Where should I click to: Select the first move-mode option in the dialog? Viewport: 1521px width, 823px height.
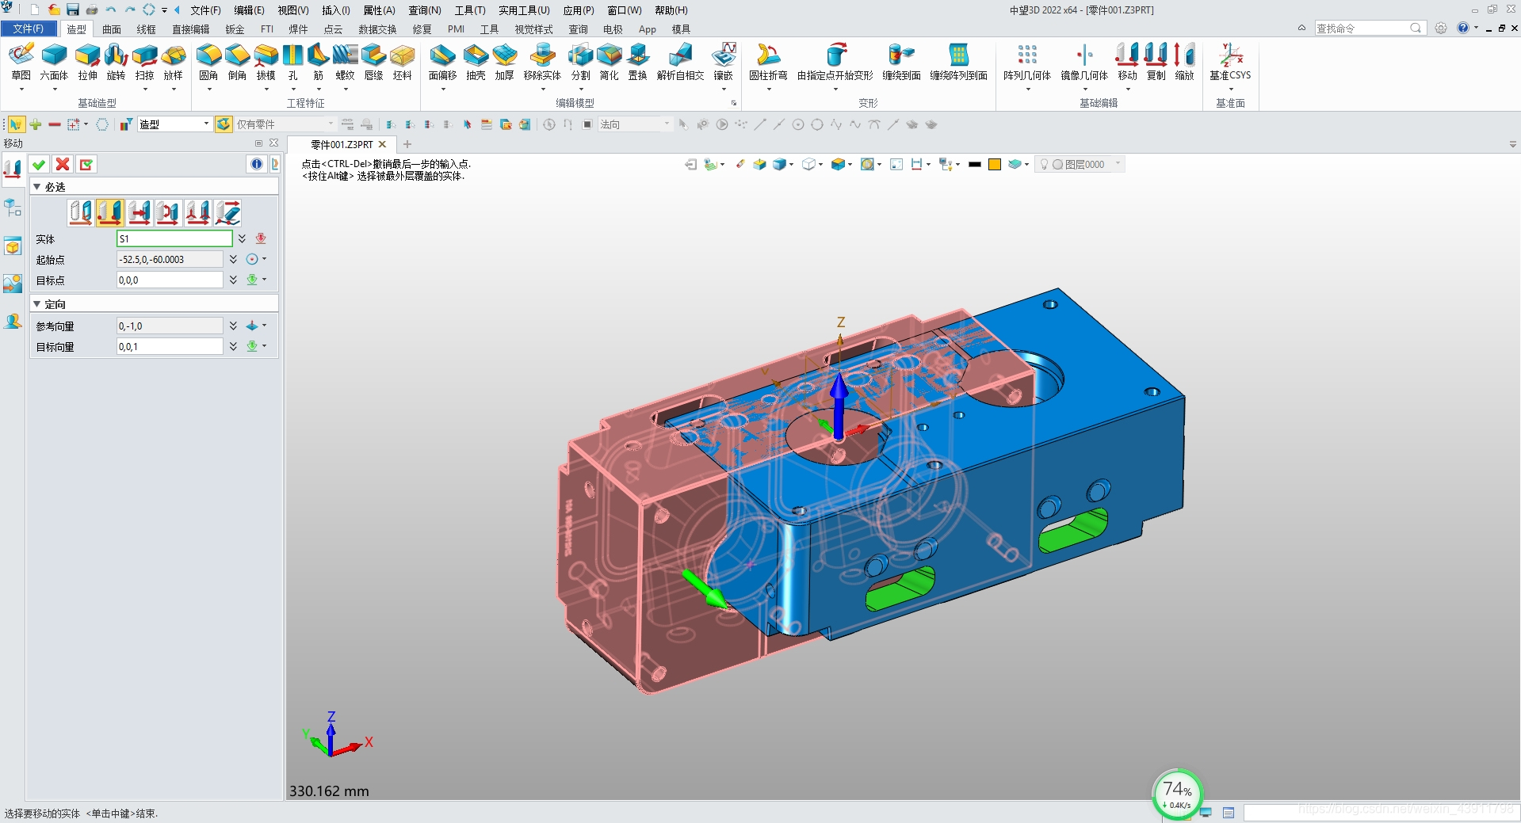point(80,211)
